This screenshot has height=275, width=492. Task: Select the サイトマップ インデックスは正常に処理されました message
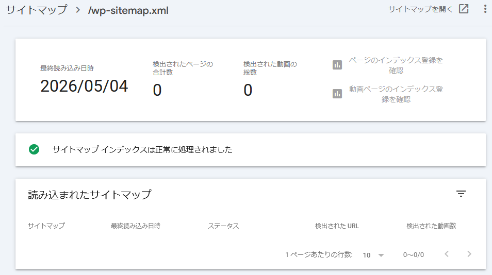point(142,150)
